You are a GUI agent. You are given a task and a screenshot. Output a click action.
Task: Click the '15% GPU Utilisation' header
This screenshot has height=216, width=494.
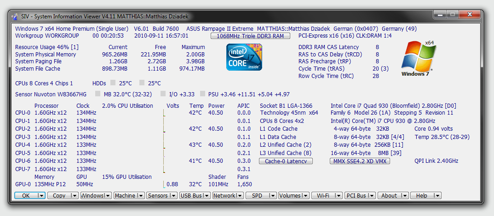pos(127,177)
